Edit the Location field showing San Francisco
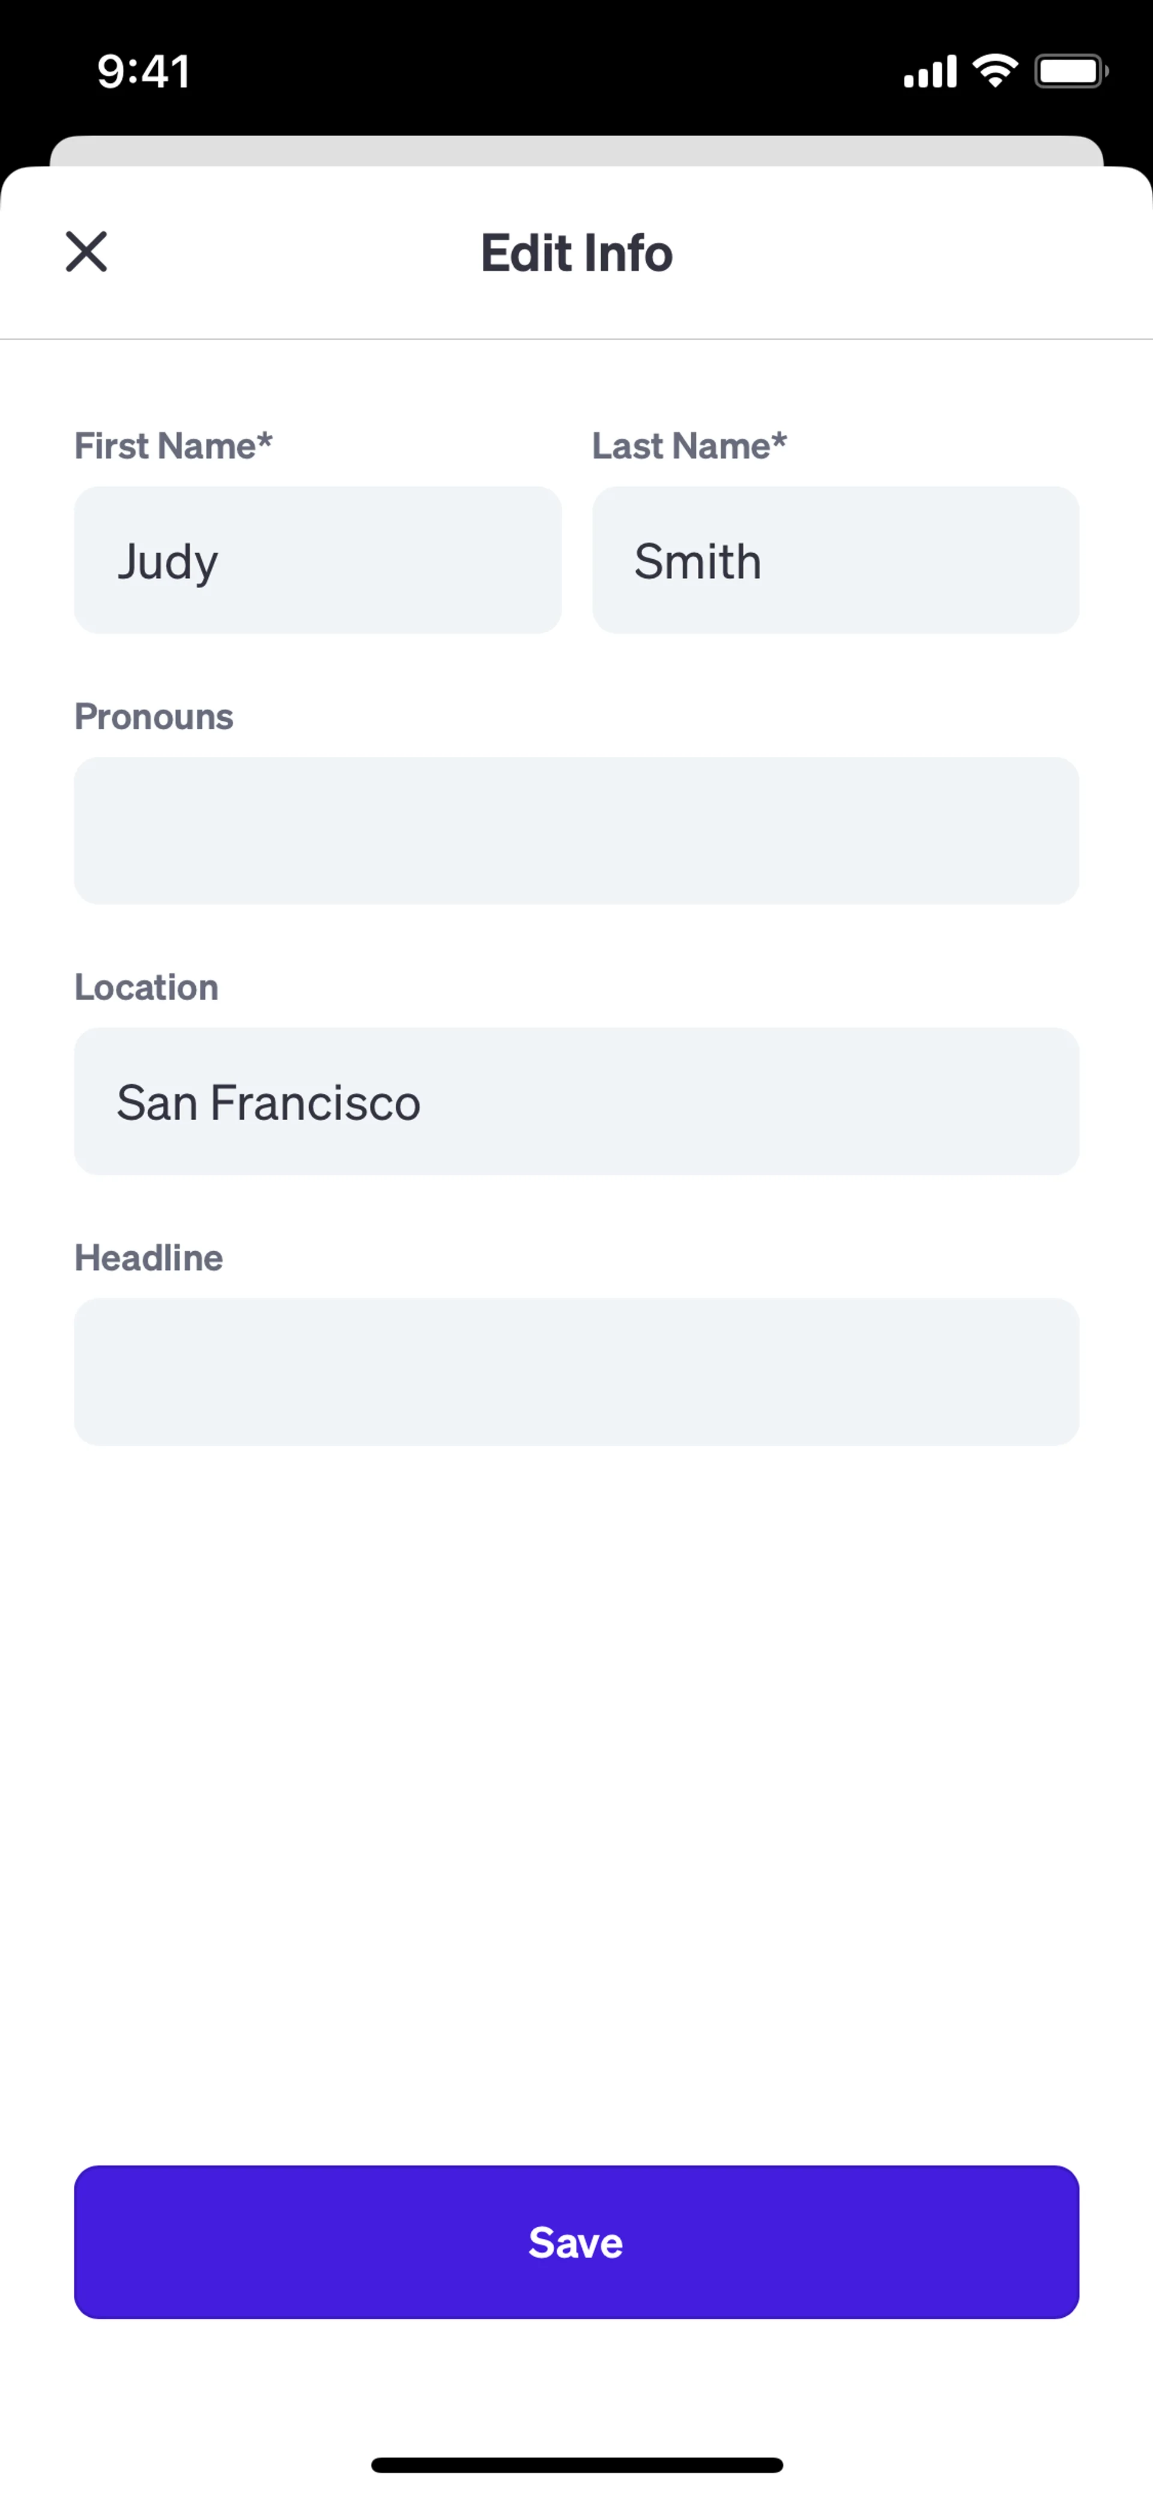The height and width of the screenshot is (2497, 1153). (576, 1101)
